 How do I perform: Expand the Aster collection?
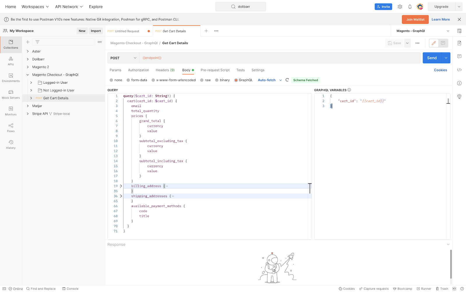click(x=28, y=51)
